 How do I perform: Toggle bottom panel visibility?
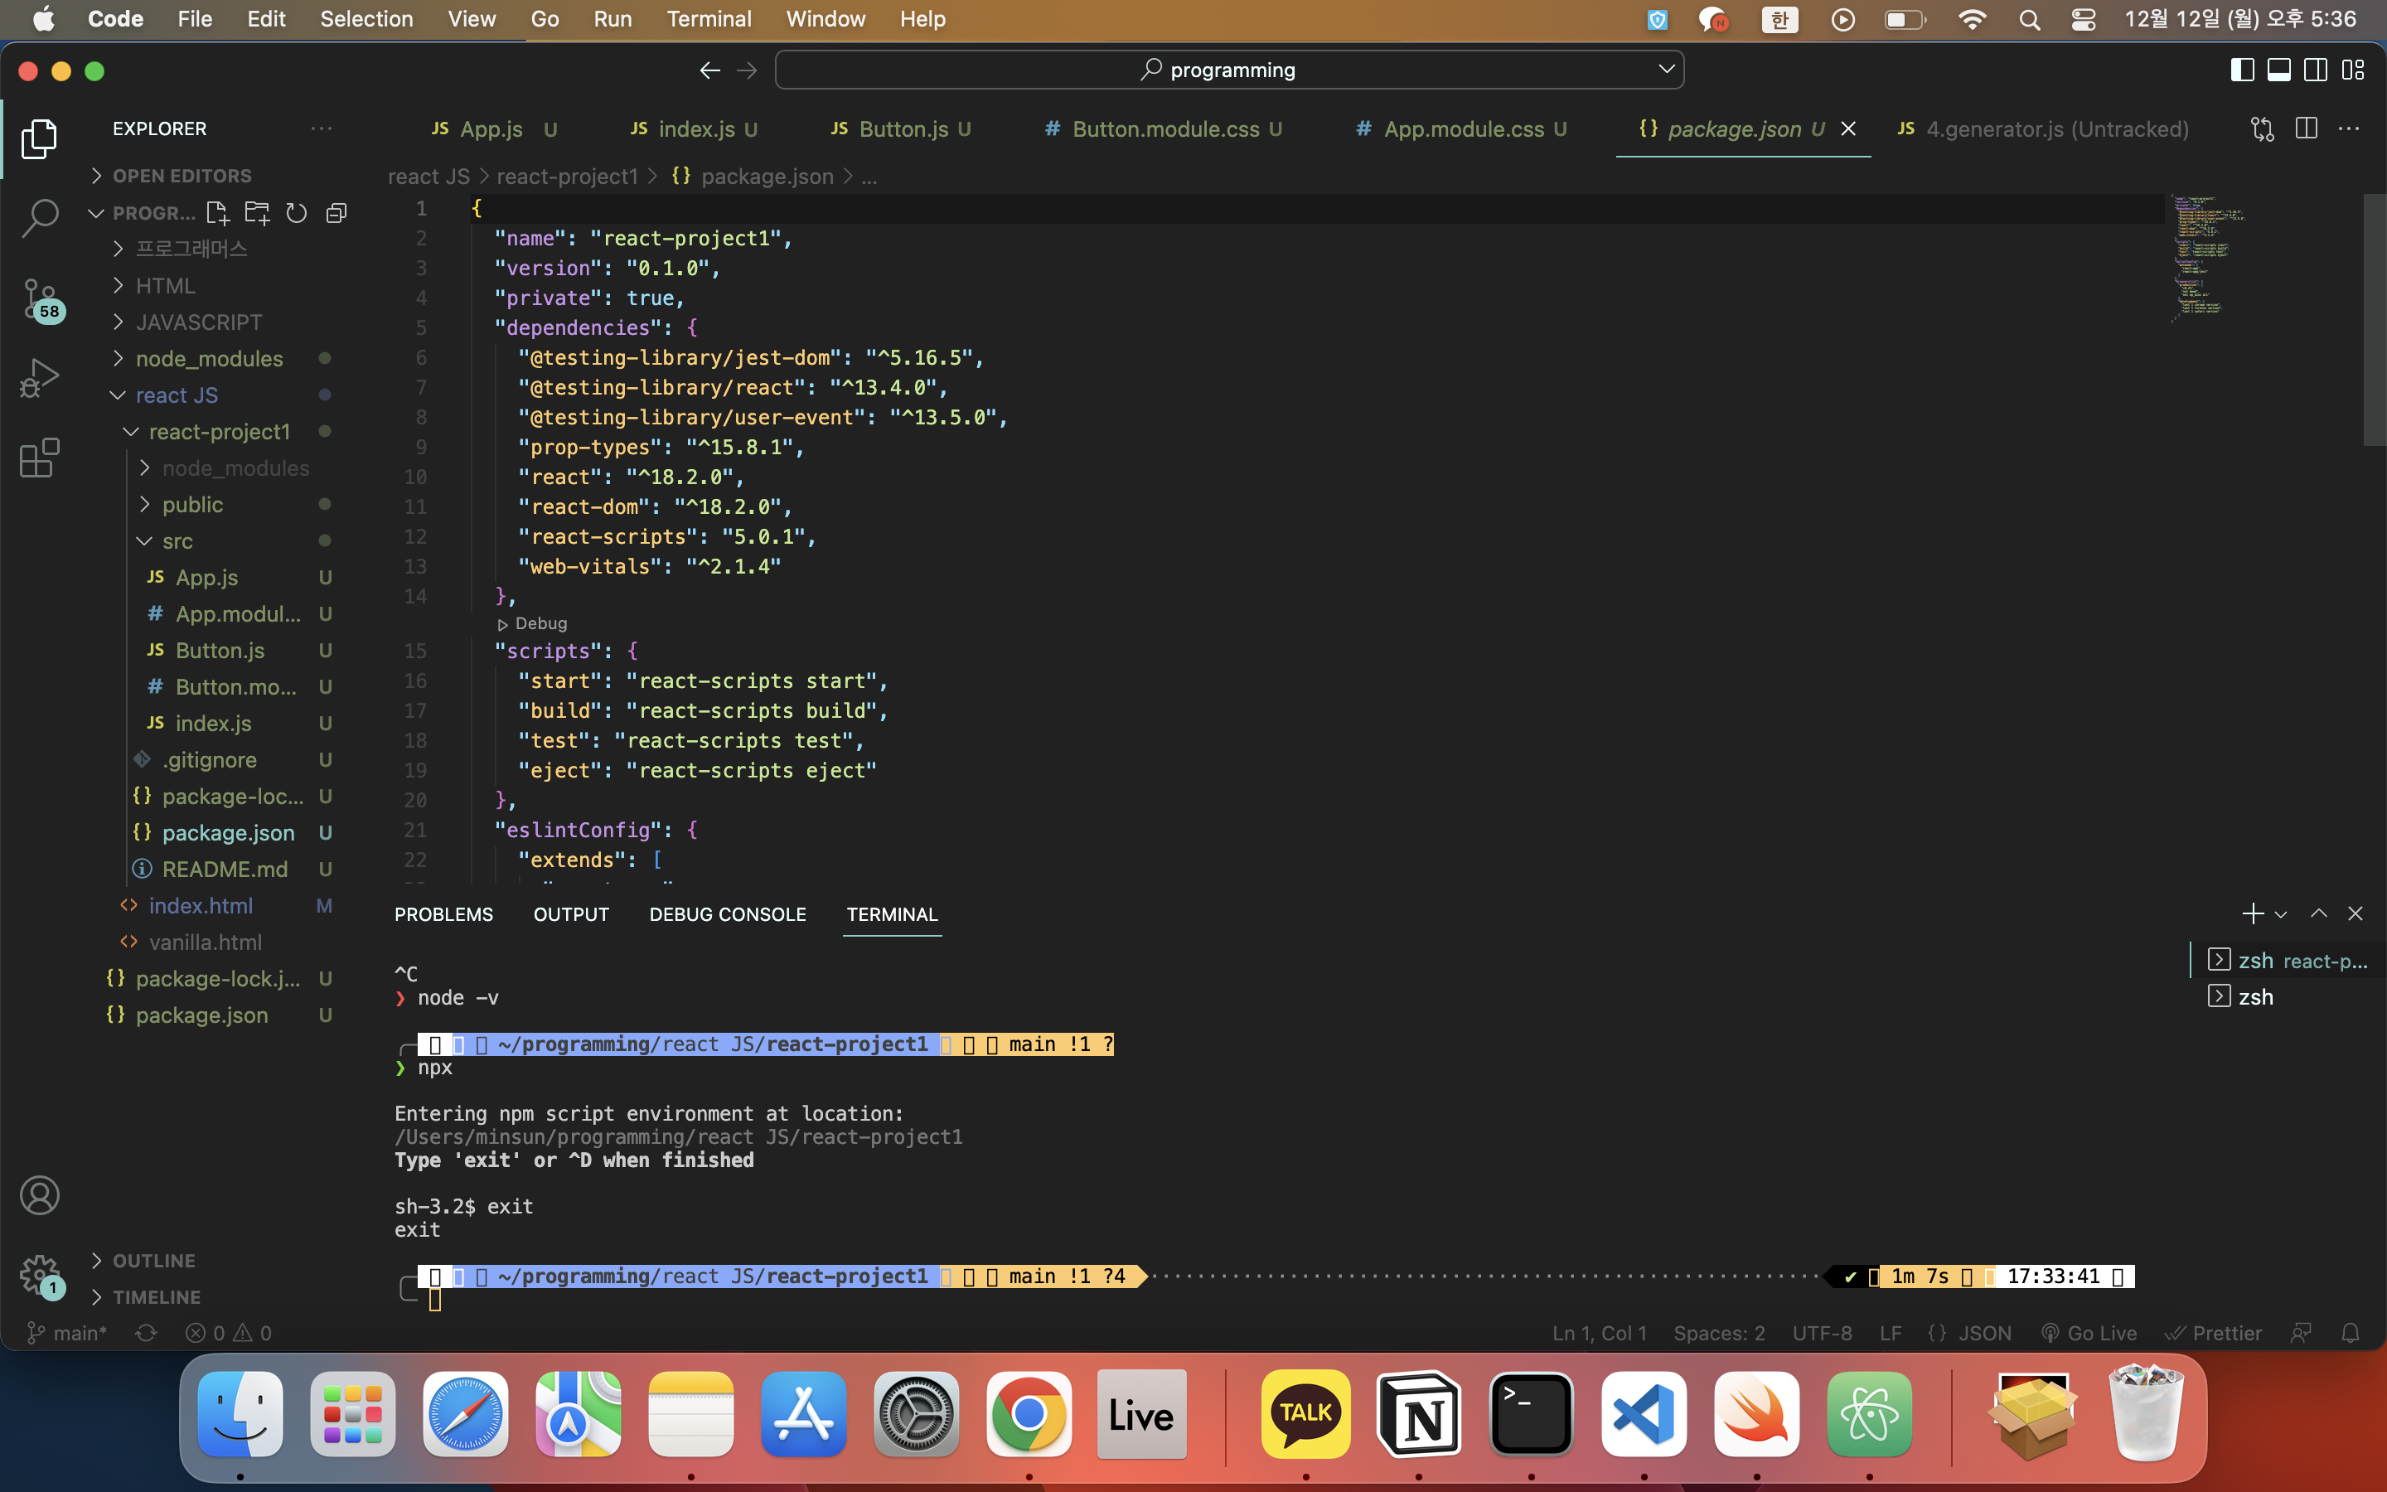pos(2278,70)
